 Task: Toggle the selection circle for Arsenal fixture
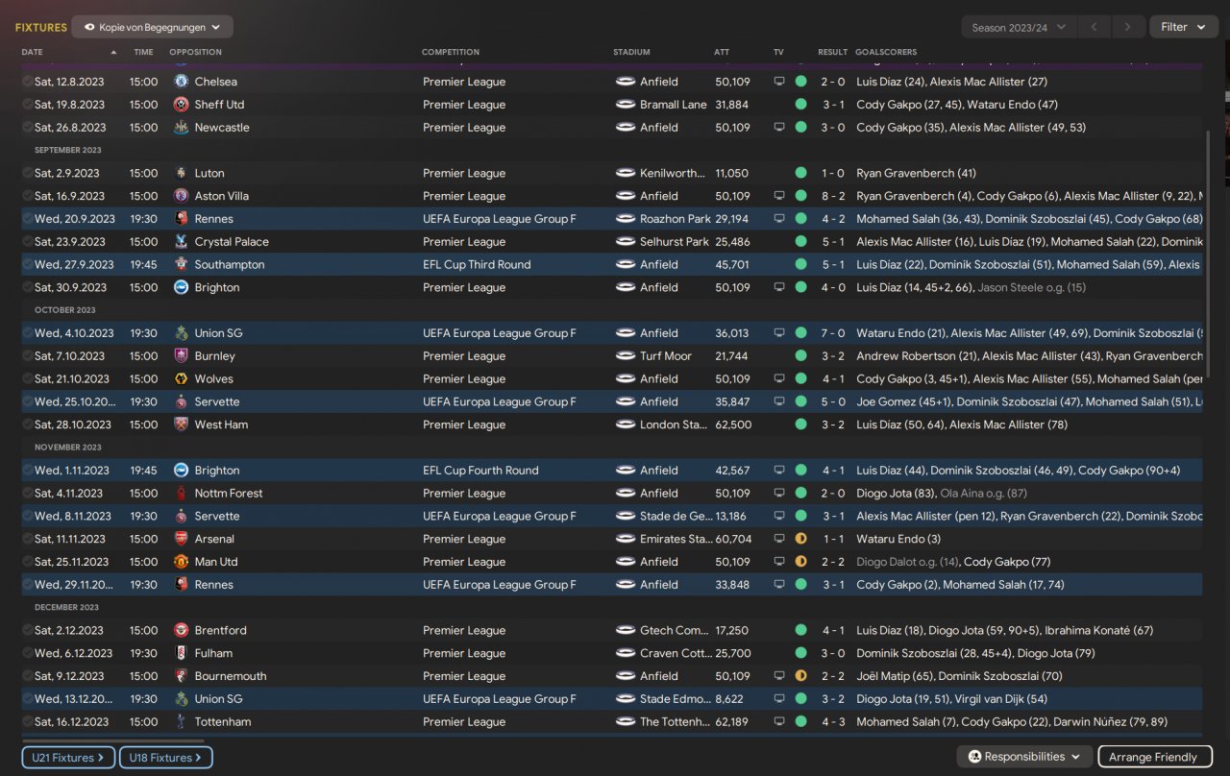point(28,539)
